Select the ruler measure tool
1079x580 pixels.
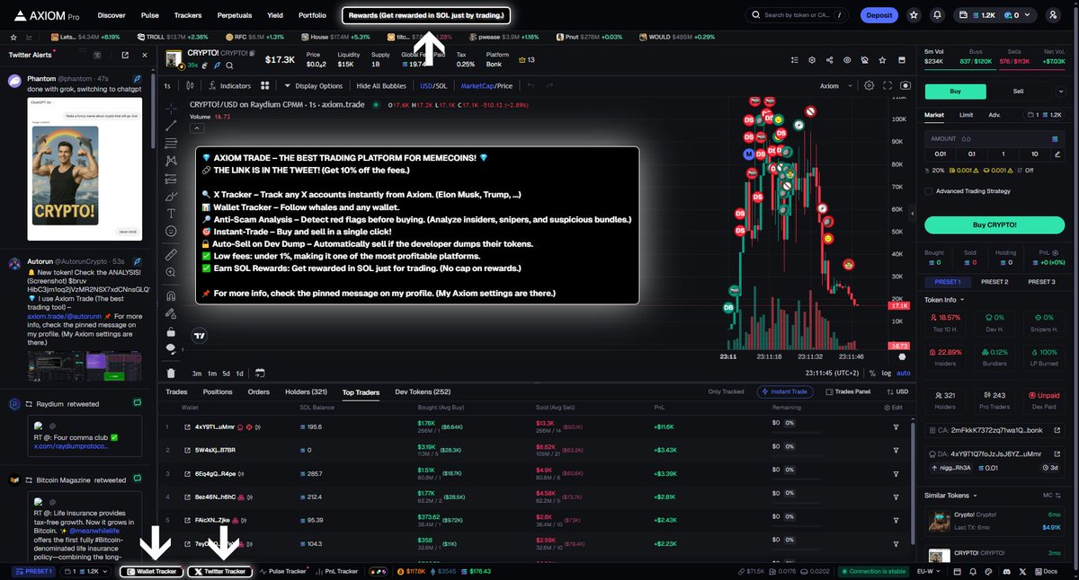171,255
